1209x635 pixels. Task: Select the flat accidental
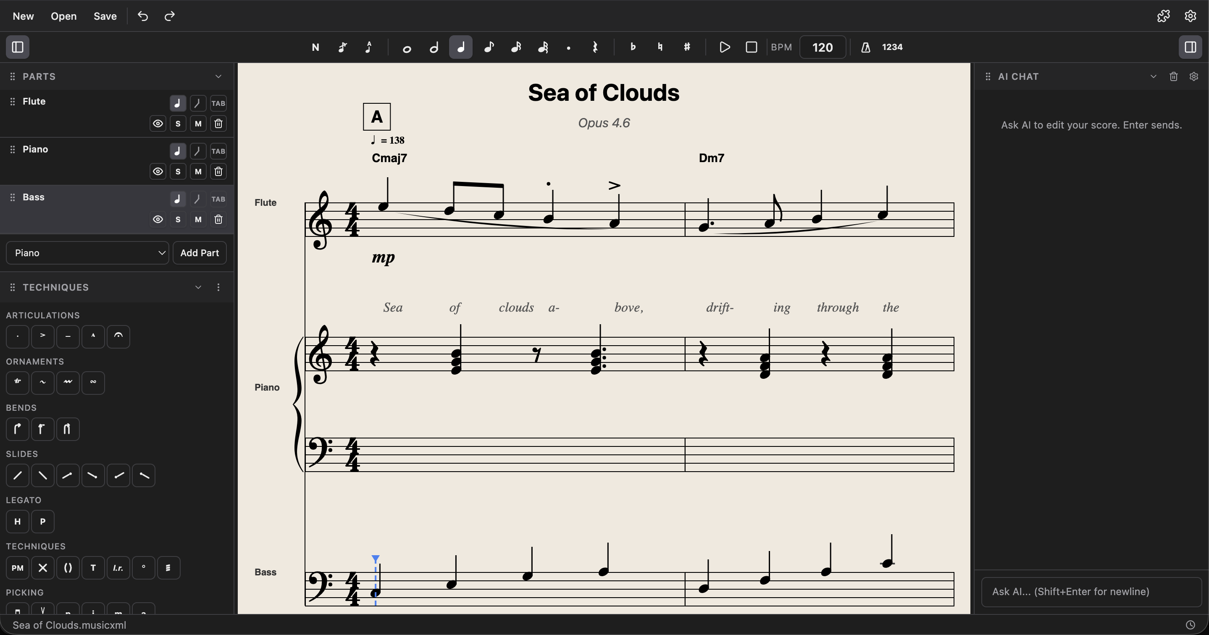(x=633, y=47)
